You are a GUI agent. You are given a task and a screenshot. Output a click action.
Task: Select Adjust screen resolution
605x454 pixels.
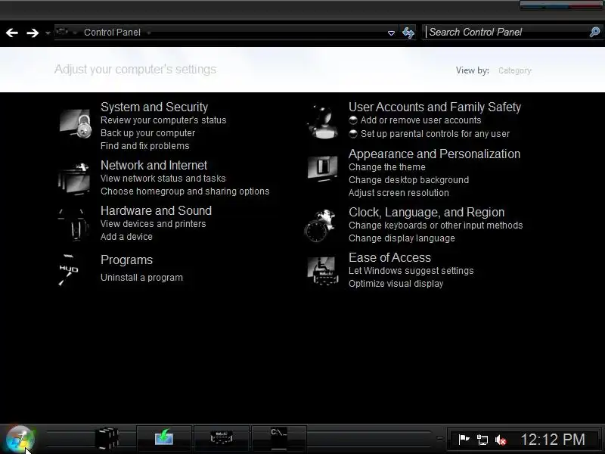pos(399,193)
